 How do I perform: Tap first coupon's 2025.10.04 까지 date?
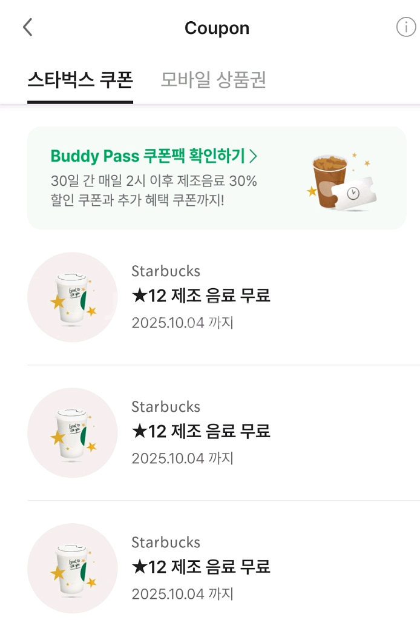click(x=183, y=323)
